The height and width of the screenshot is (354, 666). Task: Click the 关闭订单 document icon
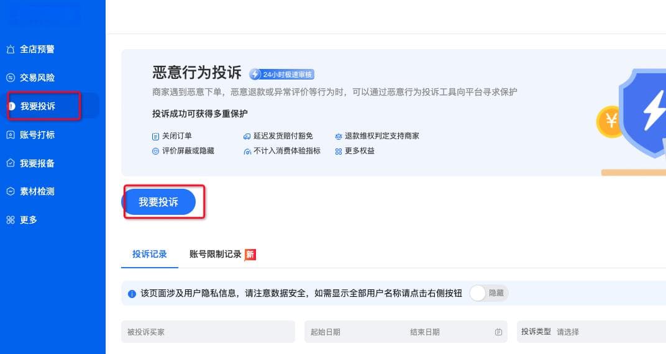(x=155, y=136)
